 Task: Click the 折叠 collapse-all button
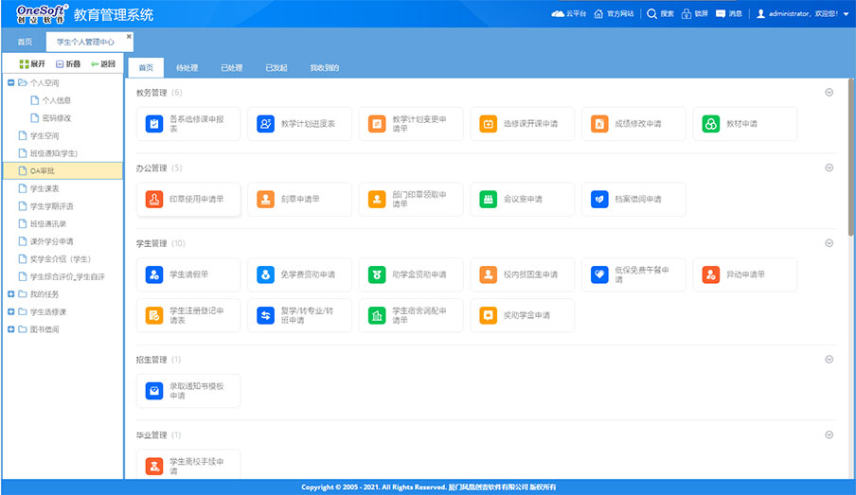[67, 64]
